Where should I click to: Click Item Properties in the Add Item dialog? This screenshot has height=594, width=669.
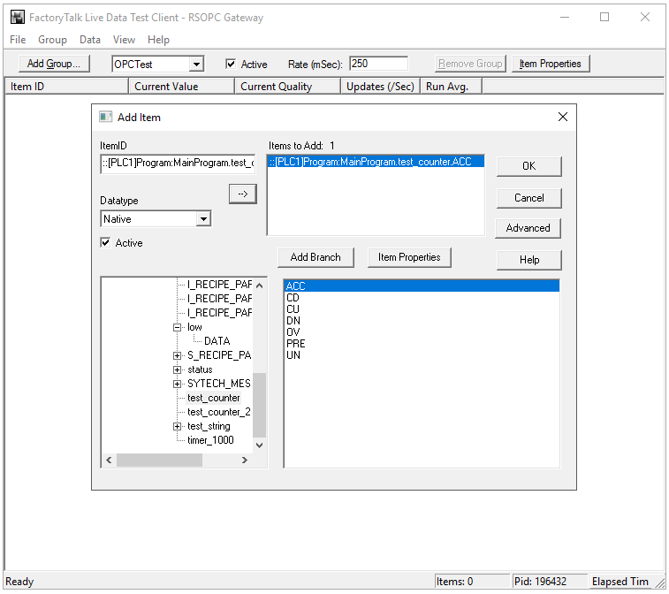409,257
